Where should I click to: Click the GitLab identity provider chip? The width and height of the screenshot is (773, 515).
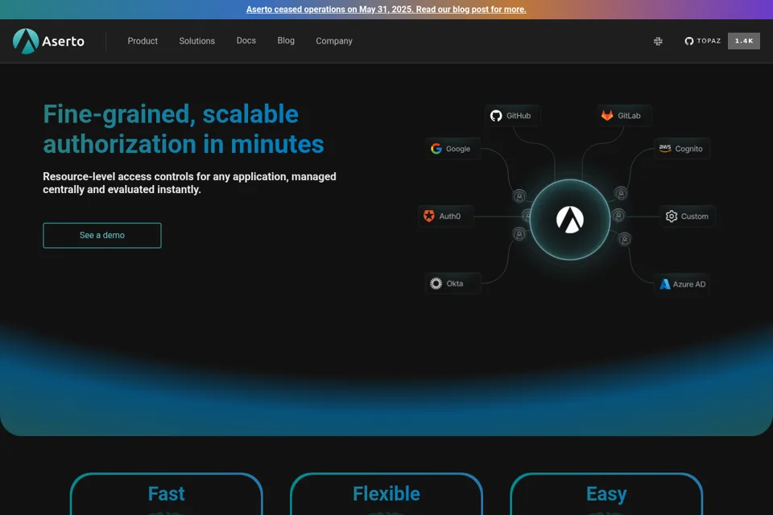click(623, 116)
